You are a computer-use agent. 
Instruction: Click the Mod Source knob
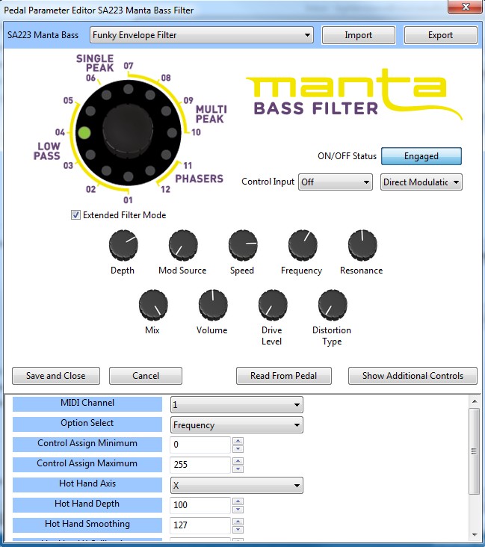[x=183, y=245]
